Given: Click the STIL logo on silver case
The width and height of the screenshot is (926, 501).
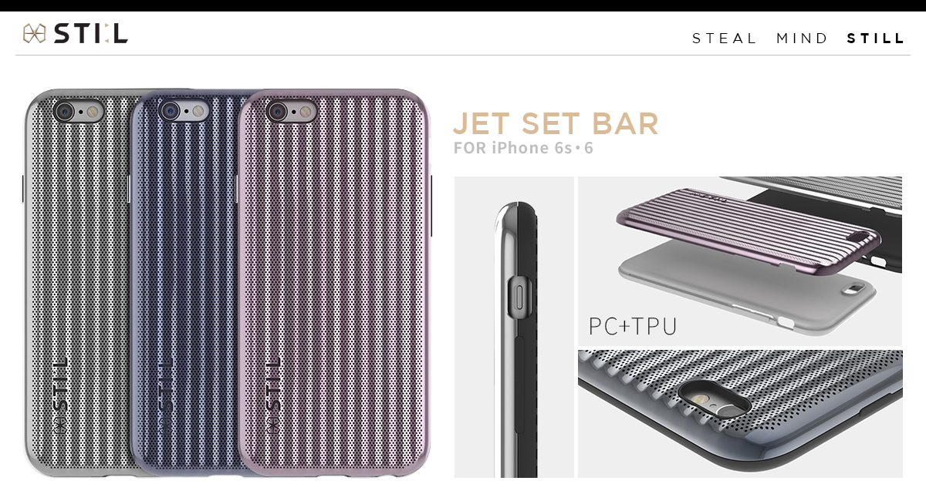Looking at the screenshot, I should click(61, 395).
